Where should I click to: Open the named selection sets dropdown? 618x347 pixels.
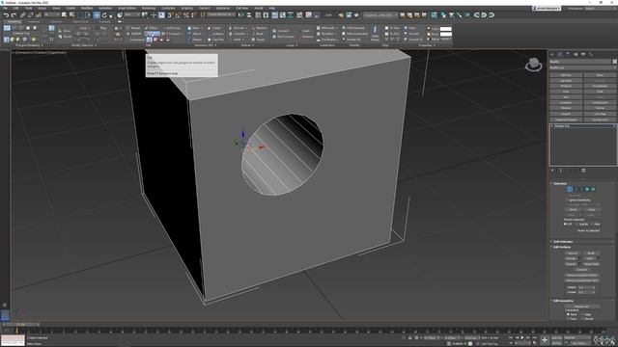coord(221,15)
